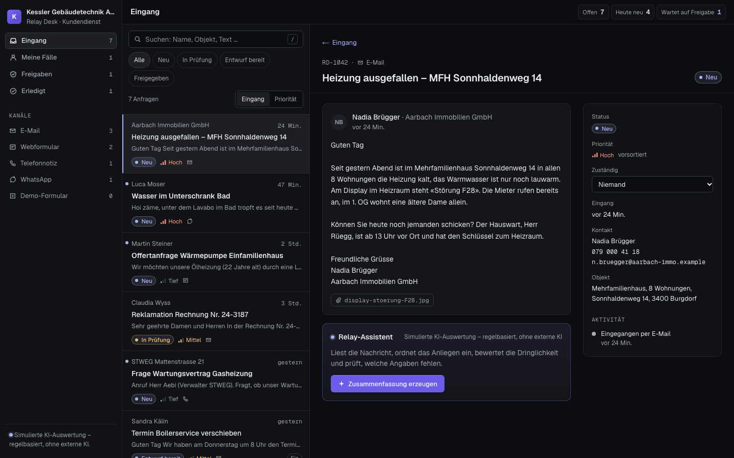Open Offertanfrage Wärmepumpe Einfamilienhaus request
Viewport: 734px width, 458px height.
(x=216, y=263)
